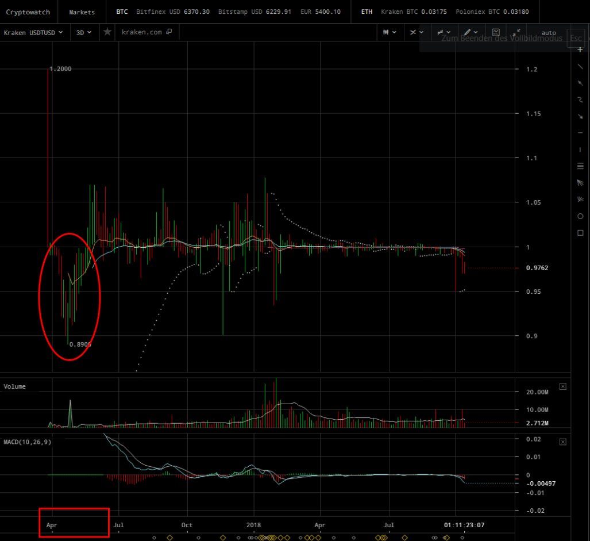
Task: Click the Volume panel label
Action: click(15, 386)
